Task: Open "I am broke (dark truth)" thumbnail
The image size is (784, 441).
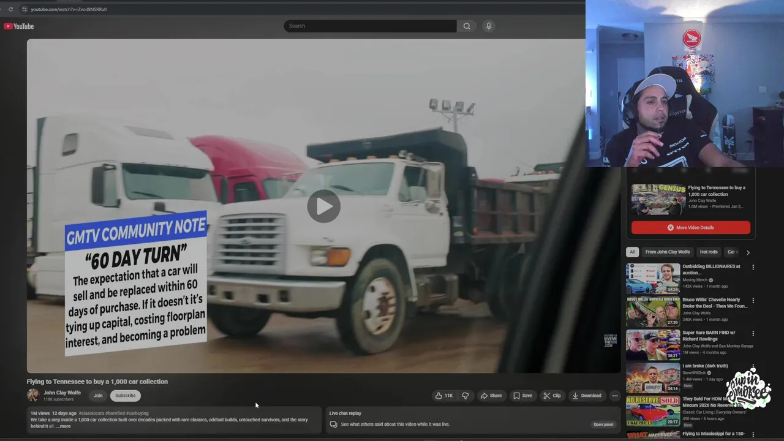Action: pyautogui.click(x=653, y=378)
